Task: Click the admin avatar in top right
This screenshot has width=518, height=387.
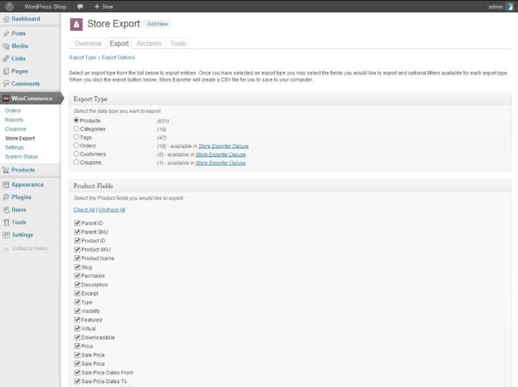Action: 509,7
